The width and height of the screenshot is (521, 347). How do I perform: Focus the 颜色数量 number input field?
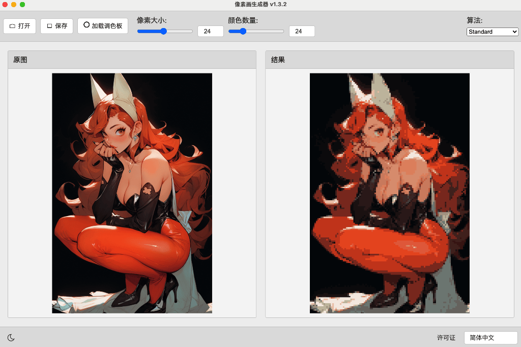(x=301, y=31)
